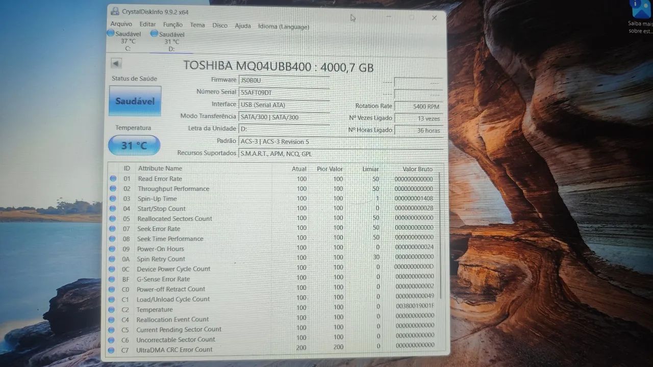Image resolution: width=653 pixels, height=367 pixels.
Task: Click the TOSHIBA MQ04UBB400 disk title
Action: pyautogui.click(x=278, y=67)
